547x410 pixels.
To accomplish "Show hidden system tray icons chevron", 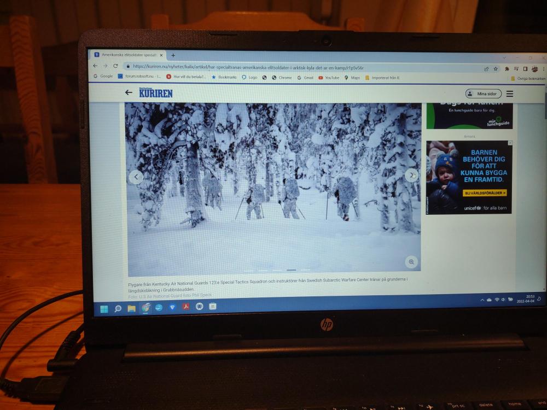I will pos(482,300).
